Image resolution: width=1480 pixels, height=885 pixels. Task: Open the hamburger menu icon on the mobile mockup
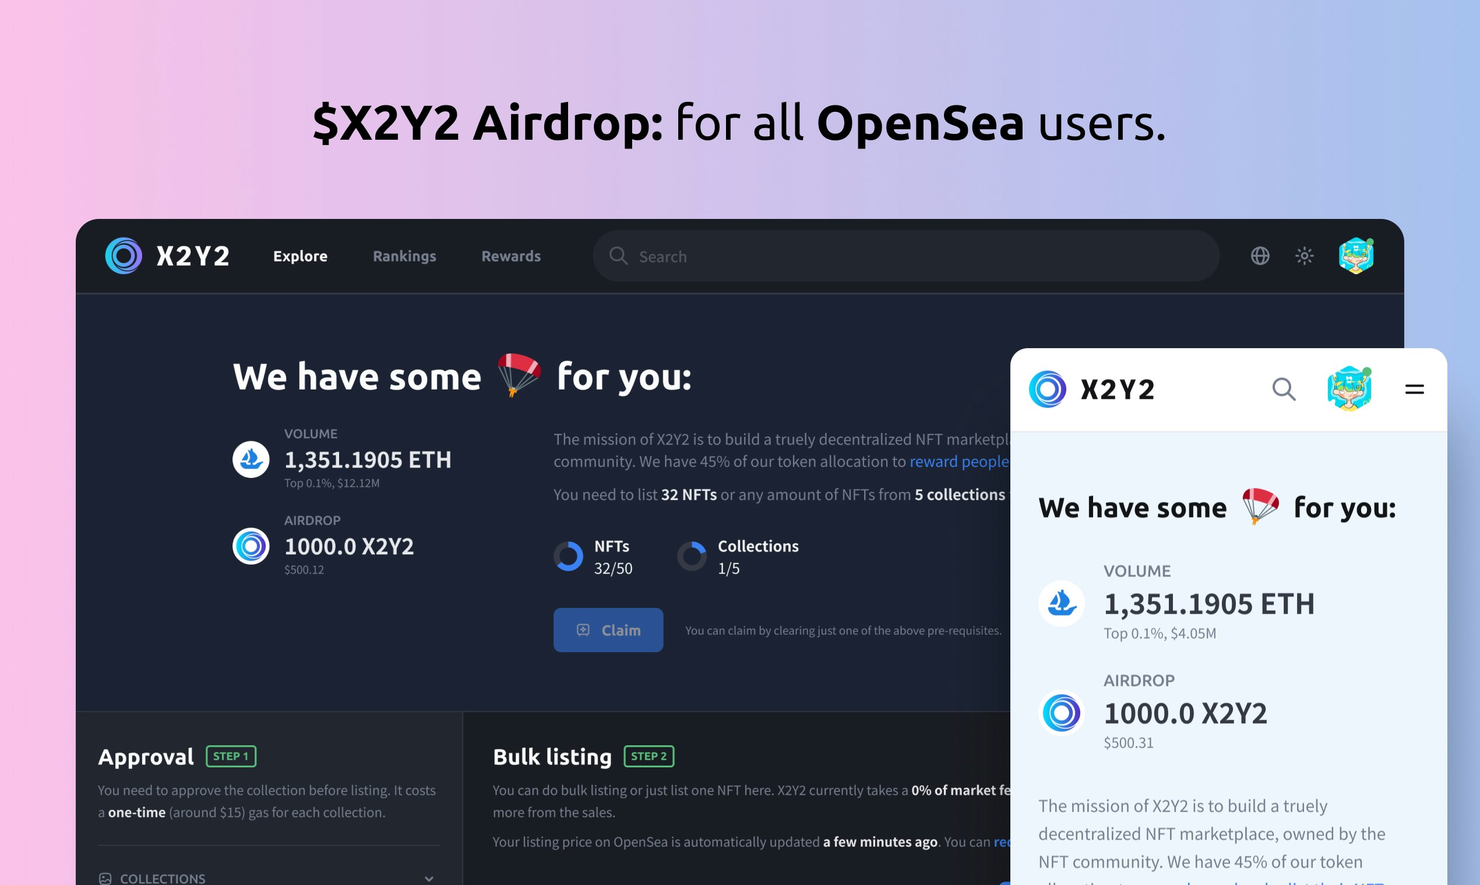coord(1415,389)
